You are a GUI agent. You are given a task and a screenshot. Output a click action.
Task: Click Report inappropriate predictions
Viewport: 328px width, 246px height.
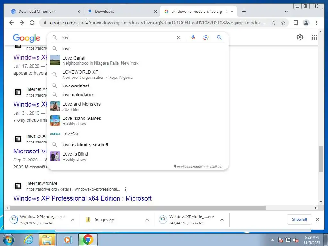[x=198, y=167]
